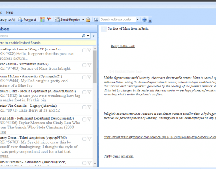Toggle category box on Homer Hickam message
216x169 pixels.
coord(84,77)
